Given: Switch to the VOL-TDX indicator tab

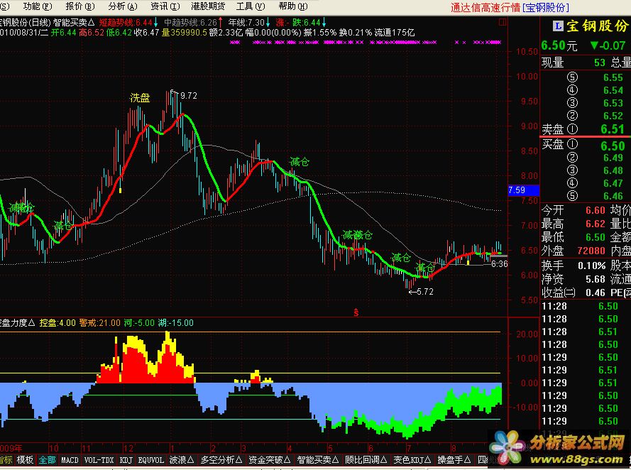Looking at the screenshot, I should click(99, 460).
